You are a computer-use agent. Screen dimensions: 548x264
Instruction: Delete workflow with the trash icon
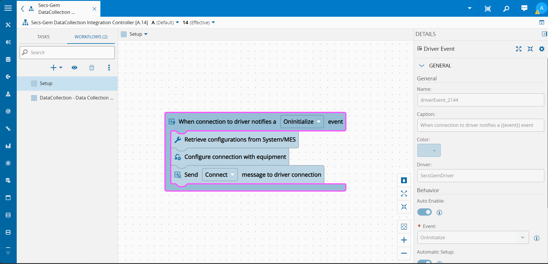[x=92, y=68]
